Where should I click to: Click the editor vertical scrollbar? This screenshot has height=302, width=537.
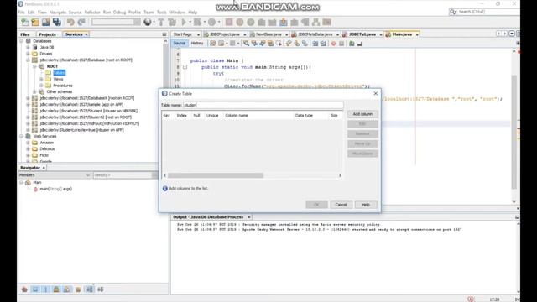(514, 132)
